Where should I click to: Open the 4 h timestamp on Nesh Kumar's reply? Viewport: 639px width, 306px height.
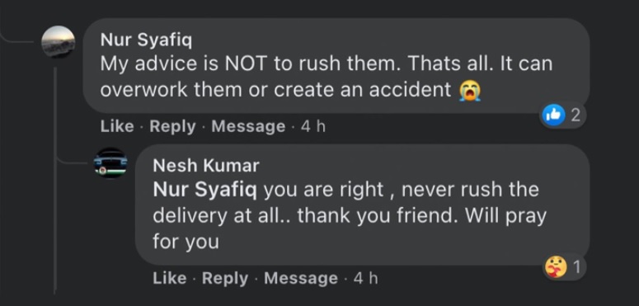[365, 278]
